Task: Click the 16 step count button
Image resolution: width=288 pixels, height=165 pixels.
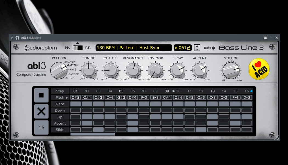Action: coord(41,127)
